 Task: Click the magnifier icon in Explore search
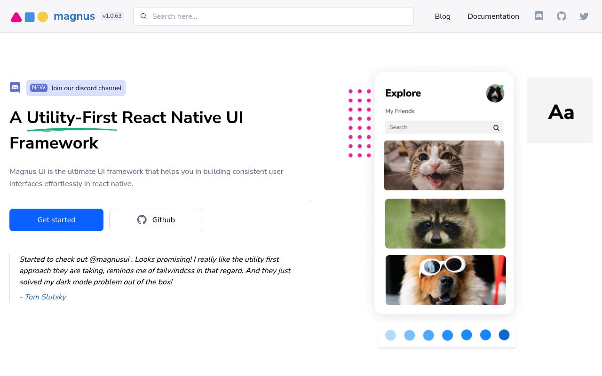point(496,127)
